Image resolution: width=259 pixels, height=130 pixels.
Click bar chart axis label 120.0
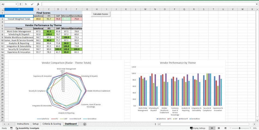point(134,67)
